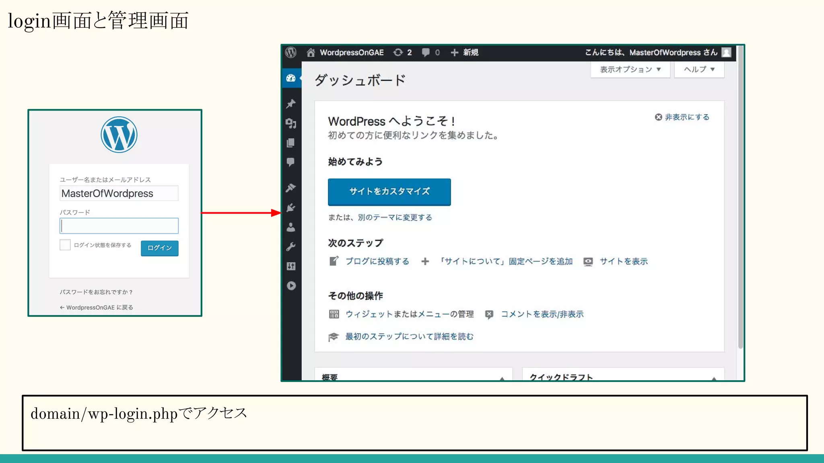Open the パスワードをお忘れですか？ link
Image resolution: width=824 pixels, height=463 pixels.
pyautogui.click(x=96, y=292)
